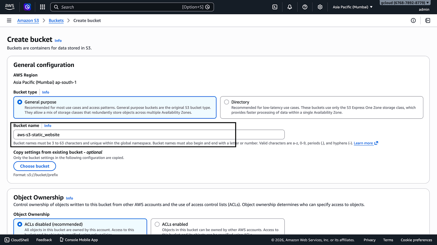The width and height of the screenshot is (437, 245).
Task: Click the 'Copy settings from existing bucket' label
Action: pyautogui.click(x=58, y=152)
